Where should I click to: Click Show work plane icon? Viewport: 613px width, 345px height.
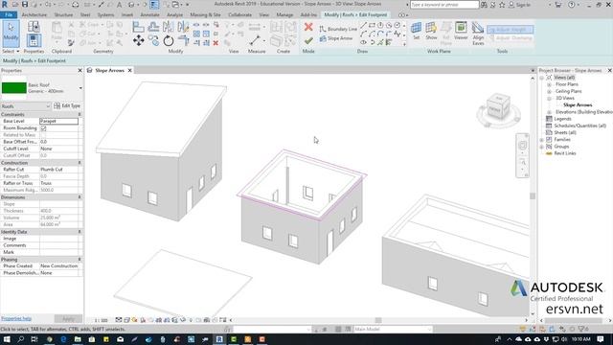click(431, 31)
